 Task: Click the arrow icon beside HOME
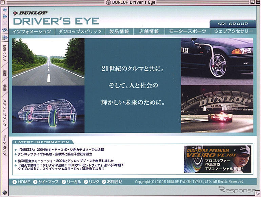[15, 182]
